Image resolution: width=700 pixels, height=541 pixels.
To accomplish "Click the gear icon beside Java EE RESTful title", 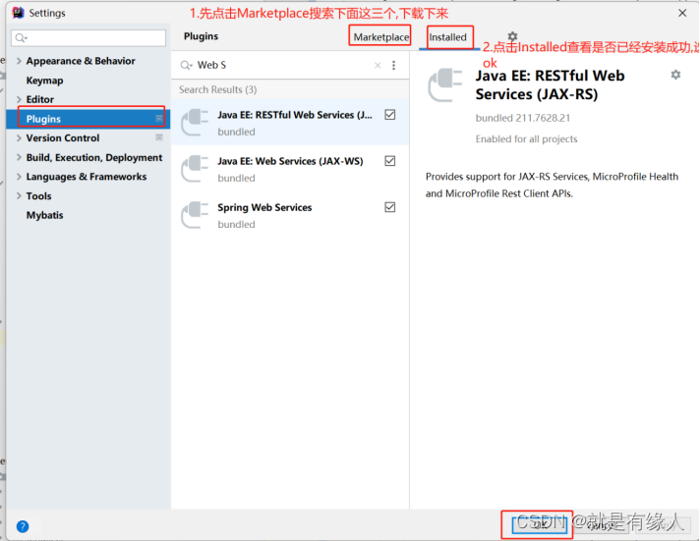I will pos(675,75).
